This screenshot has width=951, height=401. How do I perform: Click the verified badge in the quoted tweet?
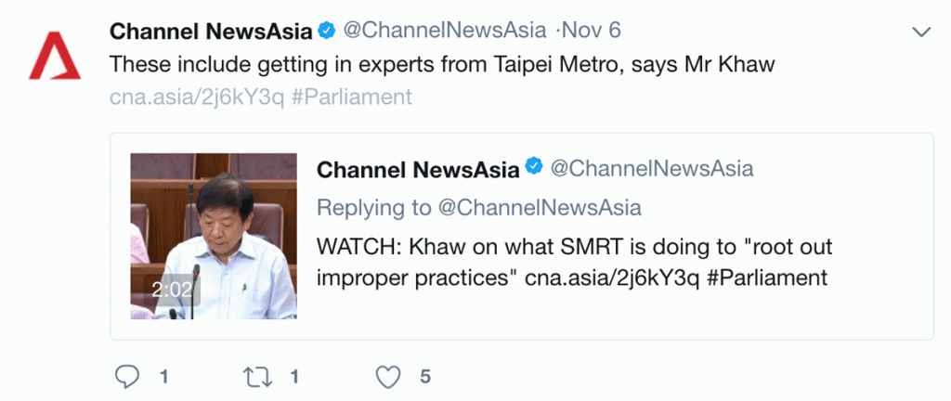tap(534, 168)
